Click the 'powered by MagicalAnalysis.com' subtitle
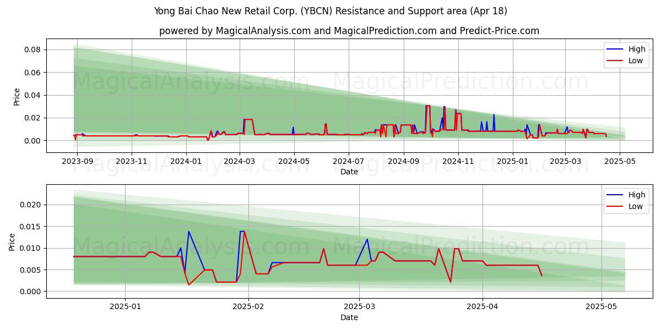Viewport: 661px width, 330px height. tap(349, 31)
